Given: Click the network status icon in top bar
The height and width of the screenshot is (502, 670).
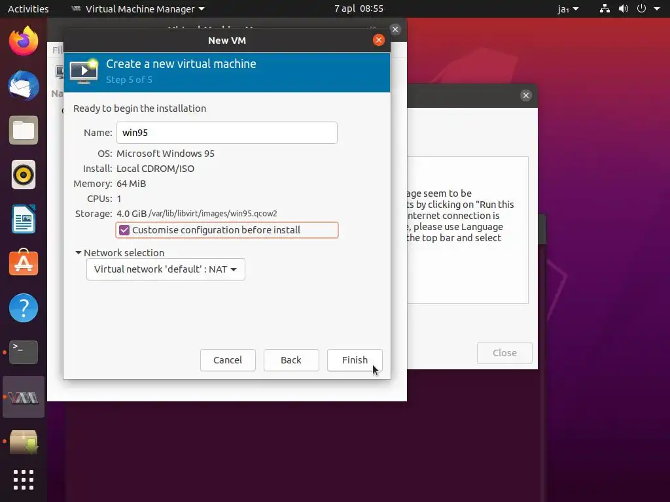Looking at the screenshot, I should 605,8.
